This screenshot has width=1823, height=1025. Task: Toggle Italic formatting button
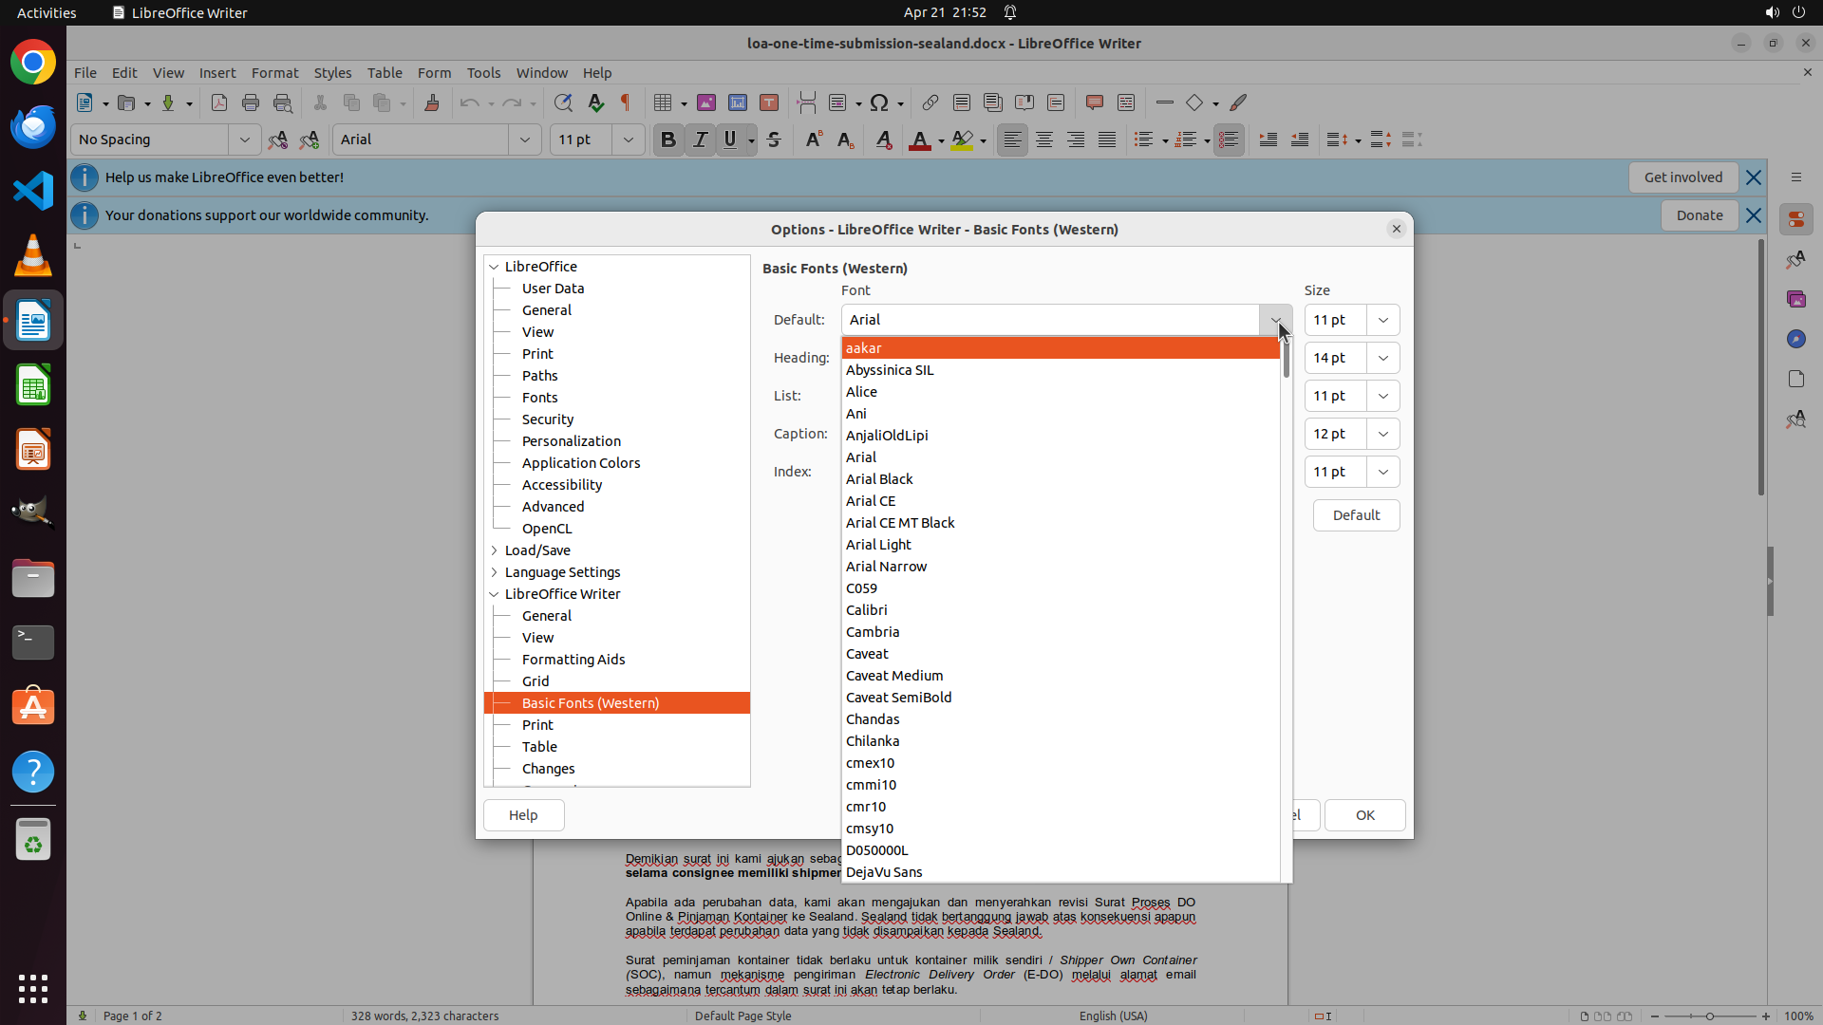(700, 140)
